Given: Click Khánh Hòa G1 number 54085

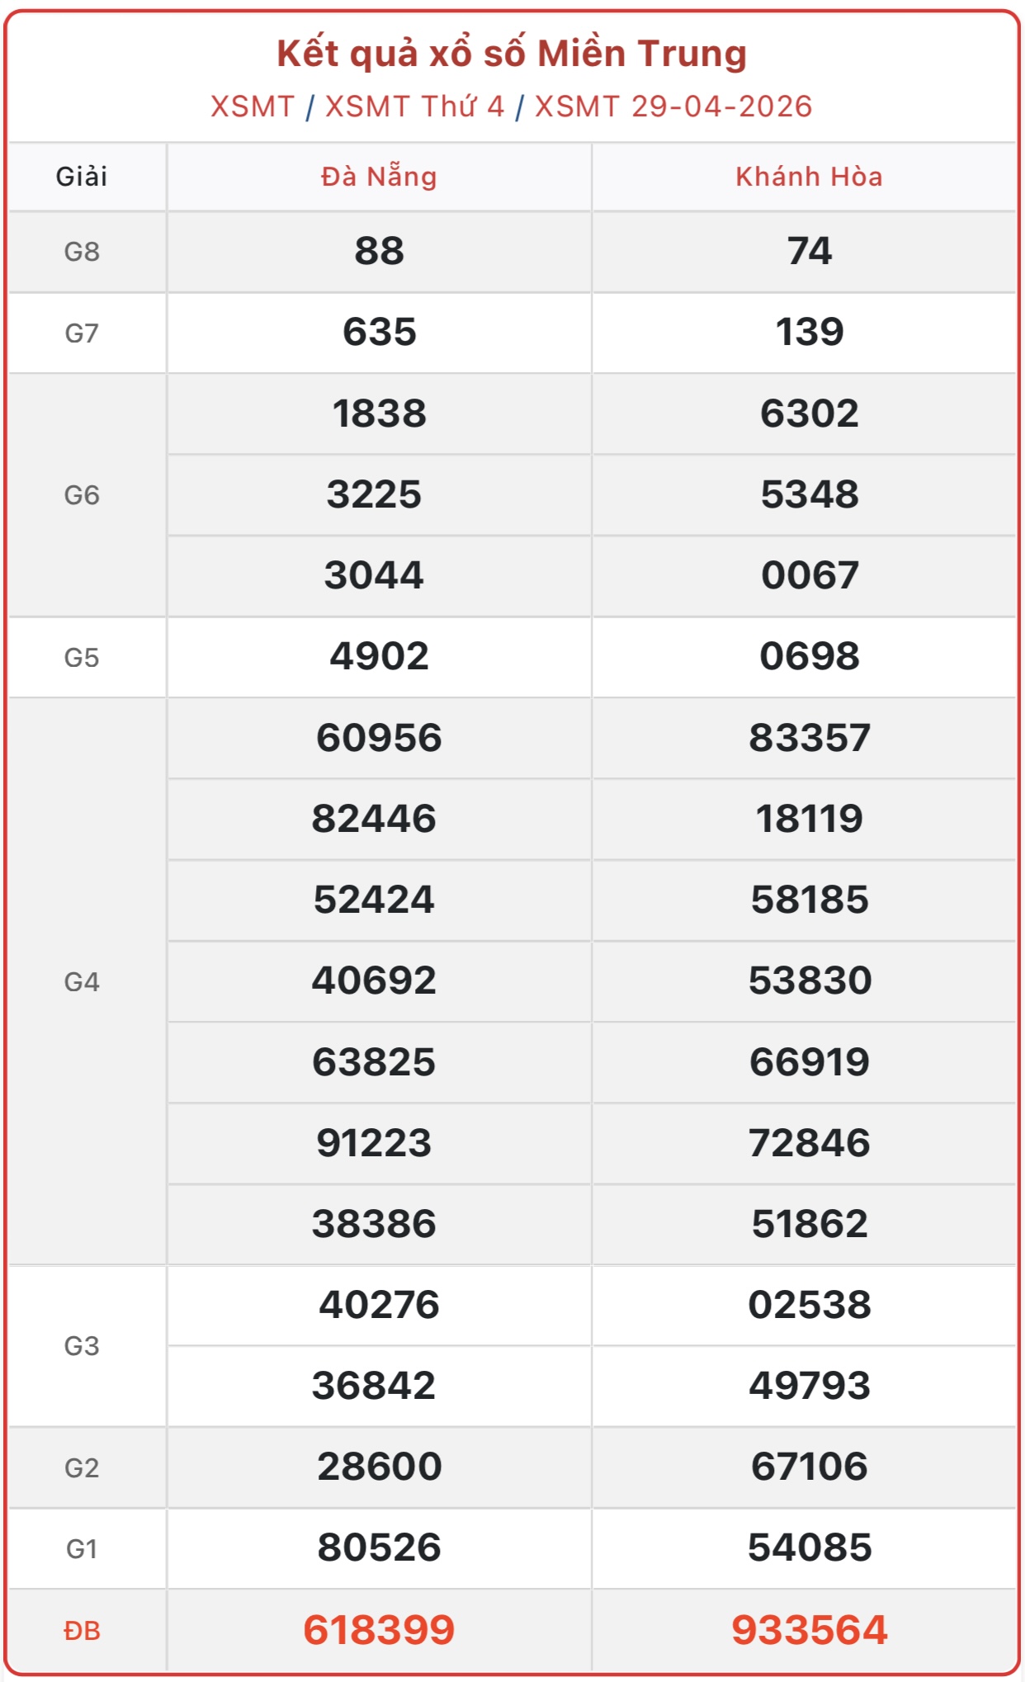Looking at the screenshot, I should click(x=809, y=1547).
